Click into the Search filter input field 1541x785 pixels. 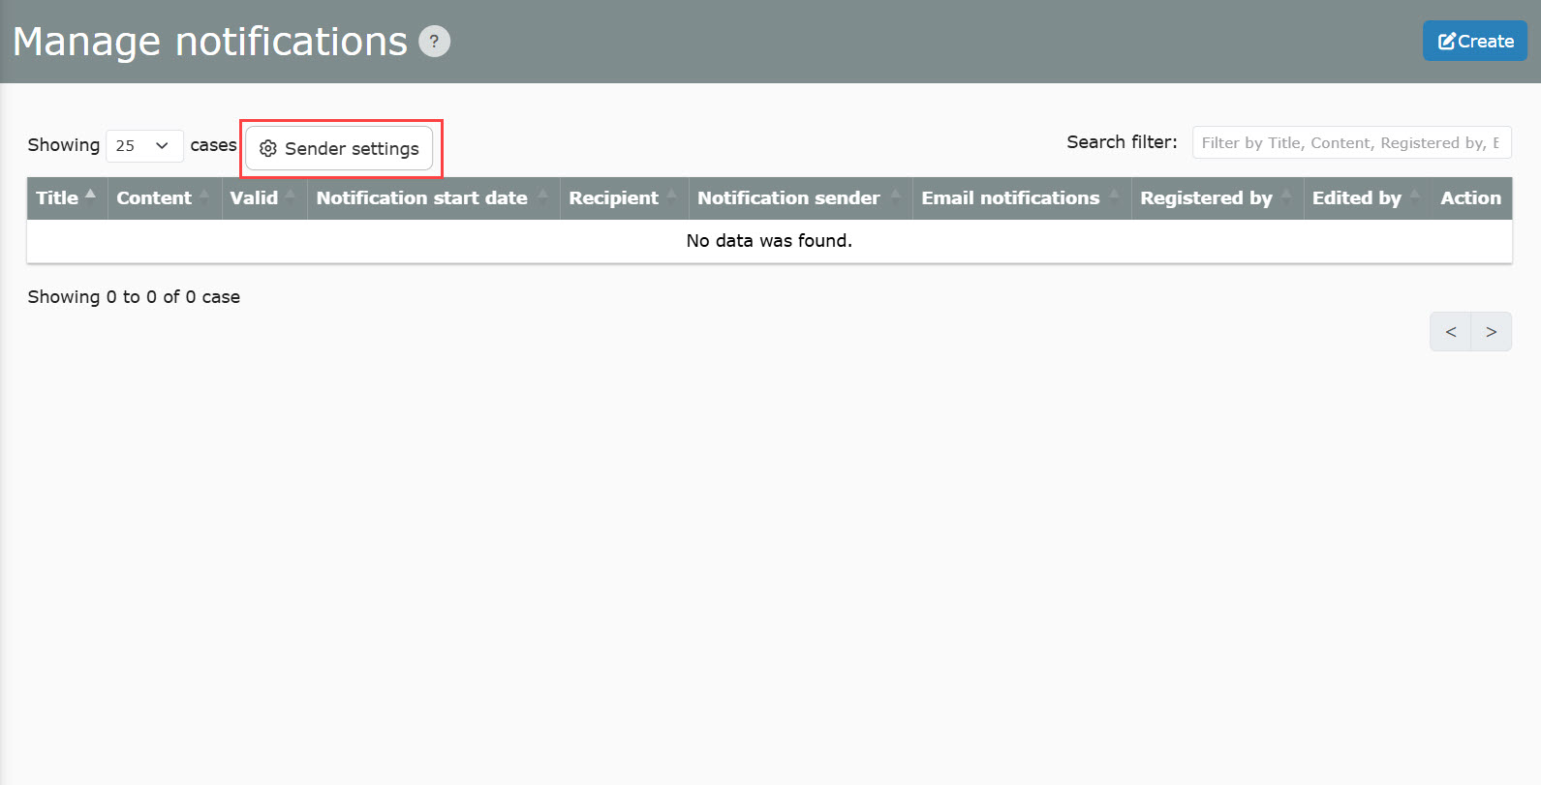click(x=1351, y=142)
